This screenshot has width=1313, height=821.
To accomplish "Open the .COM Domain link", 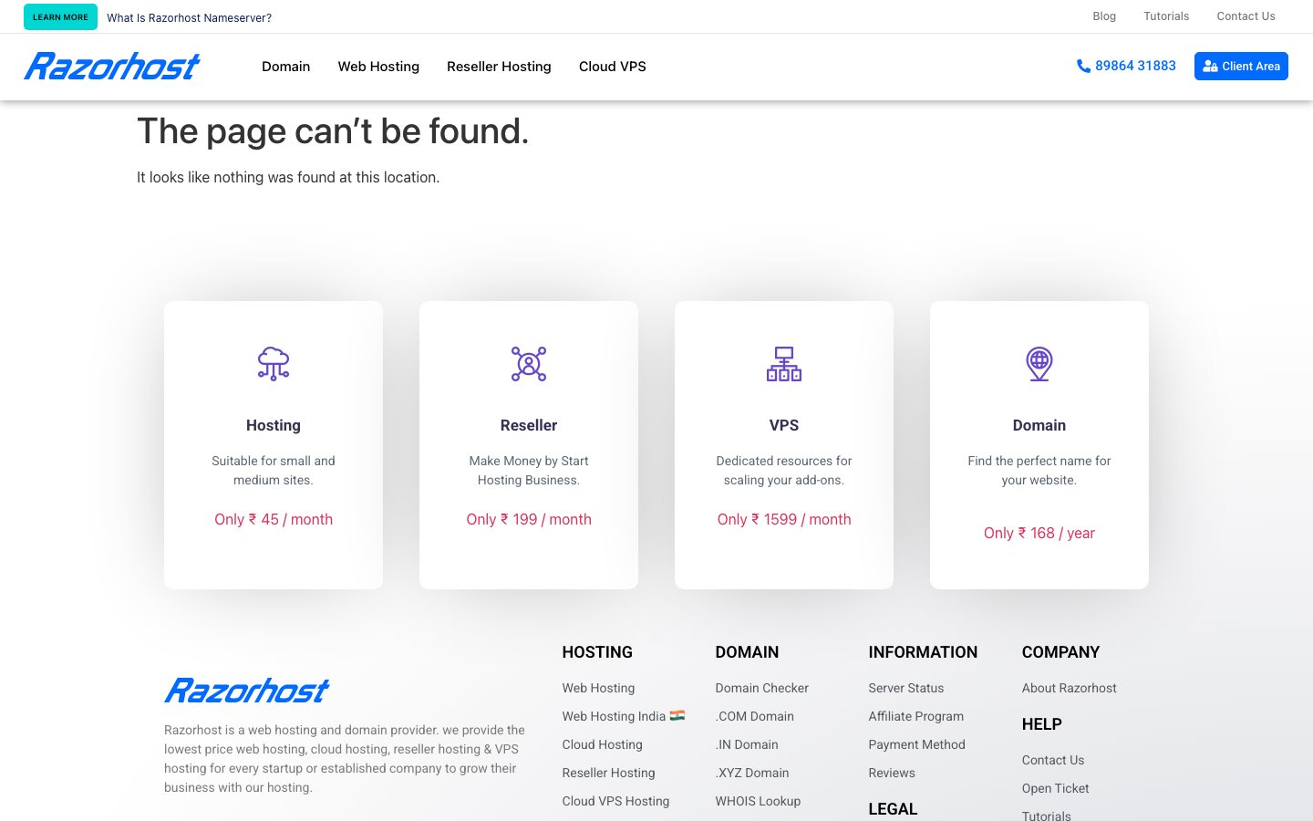I will coord(754,716).
